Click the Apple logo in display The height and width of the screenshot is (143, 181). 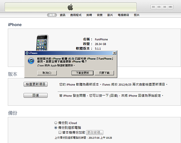[x=70, y=7]
